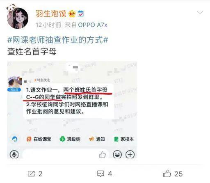
Task: Open 羽生泡馍 profile avatar
Action: tap(17, 17)
